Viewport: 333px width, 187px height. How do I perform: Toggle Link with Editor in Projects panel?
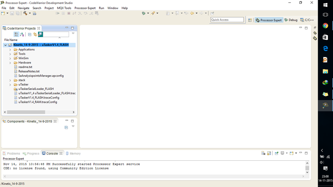[x=35, y=34]
